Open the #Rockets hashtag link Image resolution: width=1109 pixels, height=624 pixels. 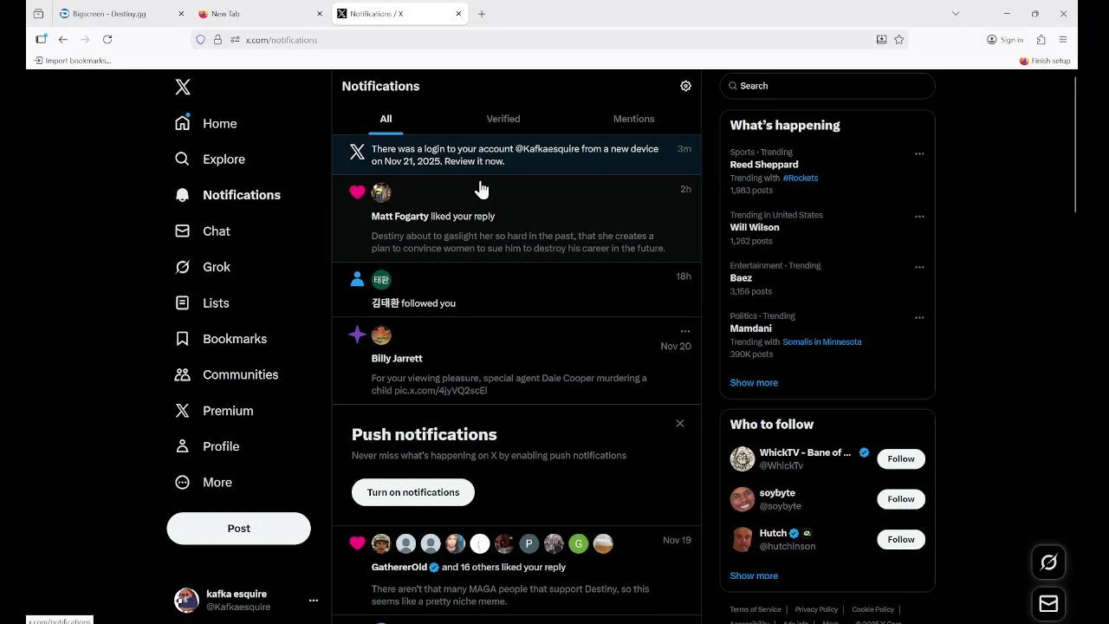[800, 178]
